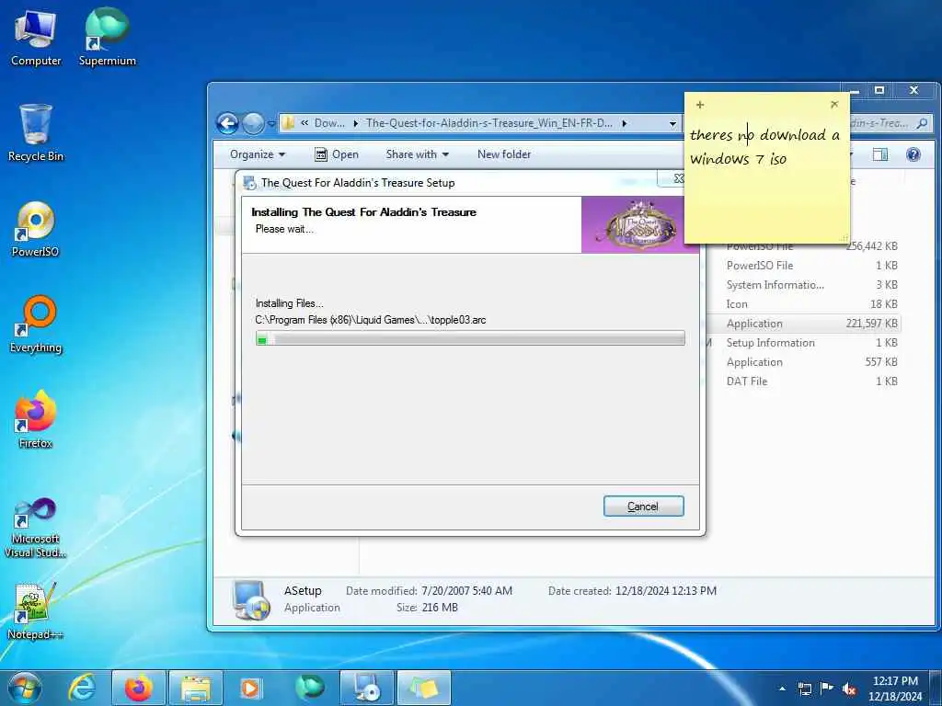Click the Date modified value in details pane

click(x=466, y=591)
